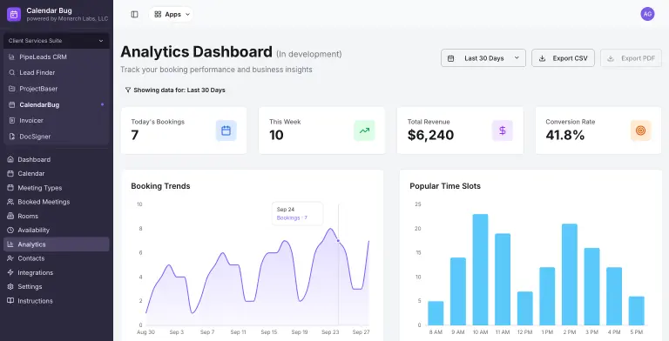Click the 12 PM bar in Popular Time Slots
Screen dimensions: 669x341
point(524,309)
